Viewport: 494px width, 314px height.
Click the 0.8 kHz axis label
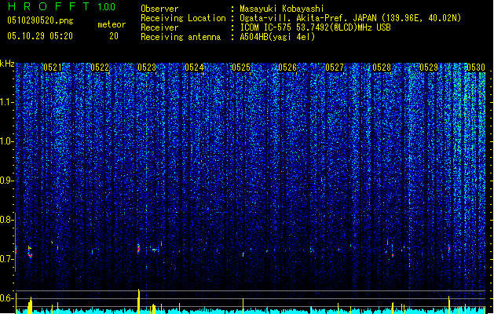(x=6, y=220)
